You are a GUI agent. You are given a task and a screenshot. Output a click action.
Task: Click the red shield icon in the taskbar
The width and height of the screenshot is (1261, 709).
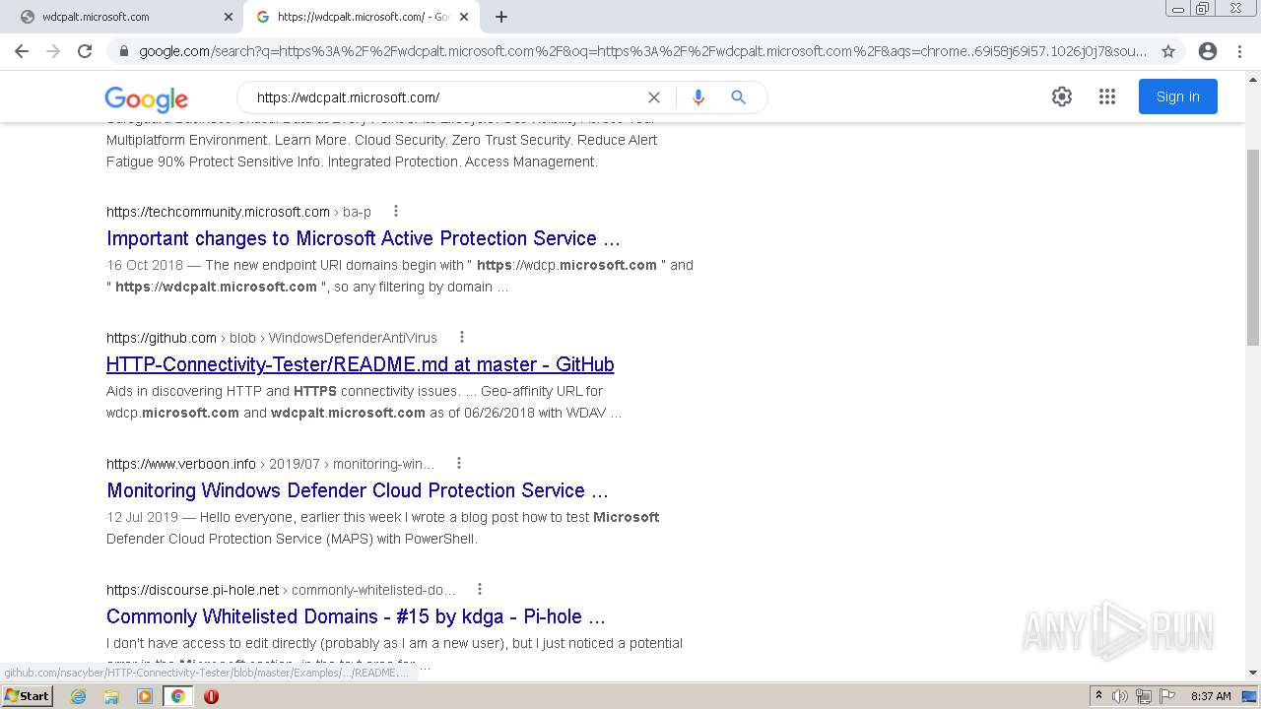point(211,696)
